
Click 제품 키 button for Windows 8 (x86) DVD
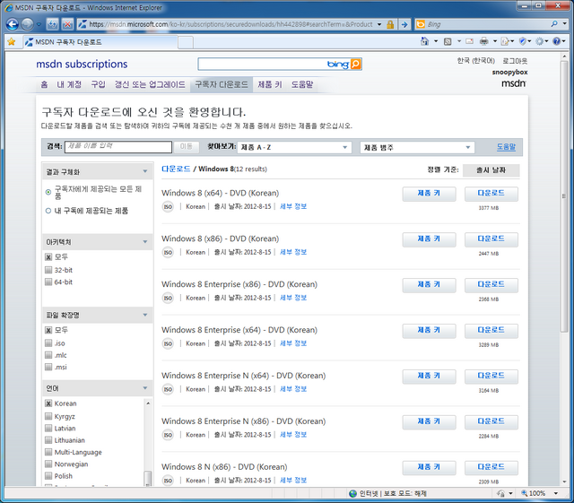[x=429, y=239]
